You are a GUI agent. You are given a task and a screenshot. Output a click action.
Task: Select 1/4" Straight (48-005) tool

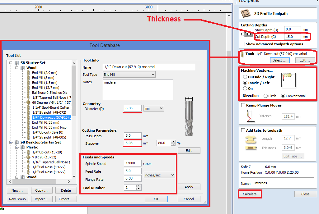click(49, 137)
